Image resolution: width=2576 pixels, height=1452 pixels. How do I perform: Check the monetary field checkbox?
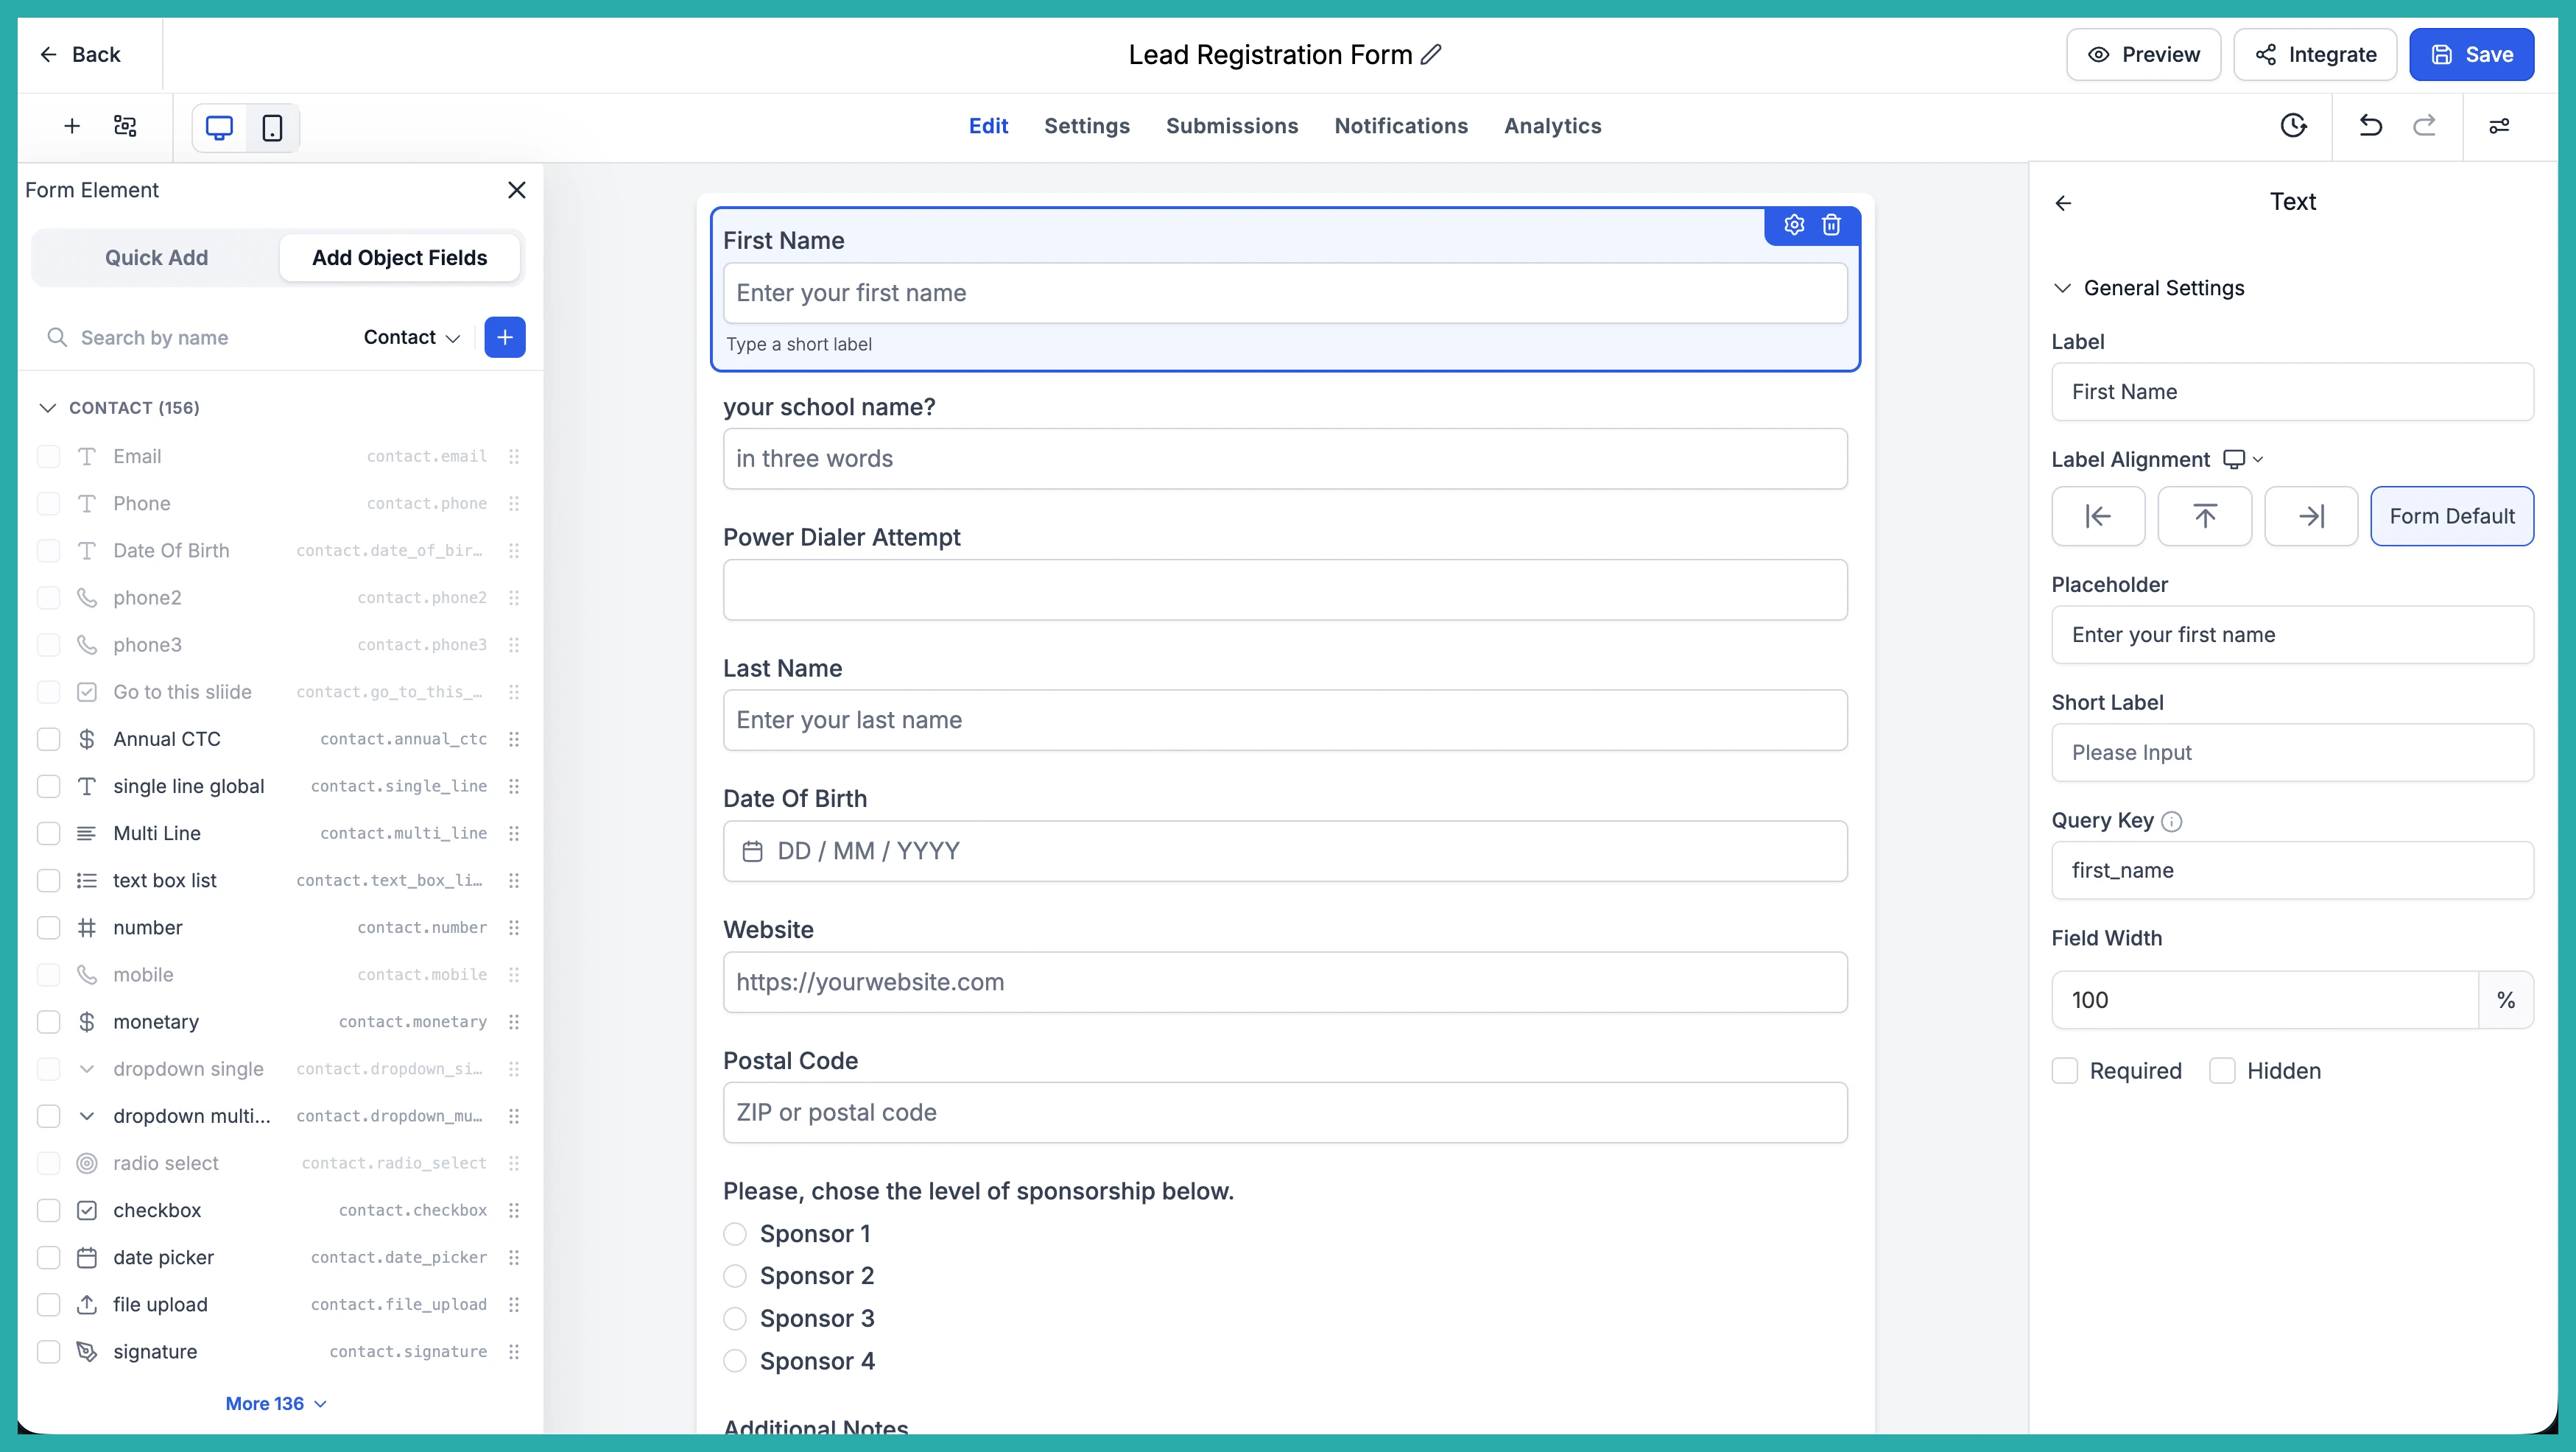(48, 1022)
